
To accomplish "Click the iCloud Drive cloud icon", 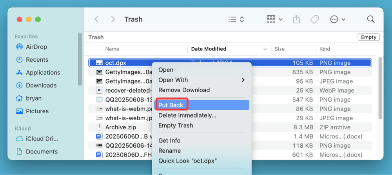I will tap(19, 139).
